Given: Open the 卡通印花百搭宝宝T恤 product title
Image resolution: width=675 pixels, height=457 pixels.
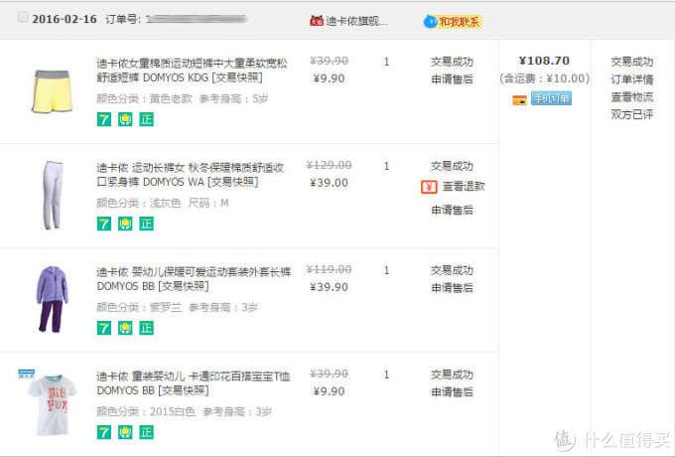Looking at the screenshot, I should tap(194, 383).
